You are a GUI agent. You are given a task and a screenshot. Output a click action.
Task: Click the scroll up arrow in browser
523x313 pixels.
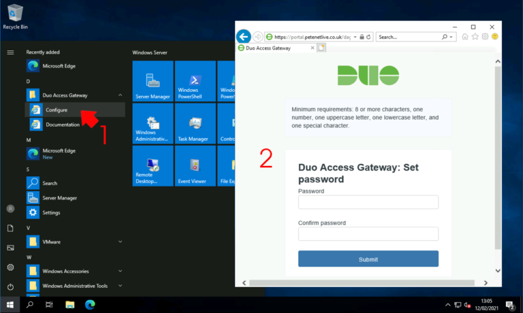tap(498, 61)
